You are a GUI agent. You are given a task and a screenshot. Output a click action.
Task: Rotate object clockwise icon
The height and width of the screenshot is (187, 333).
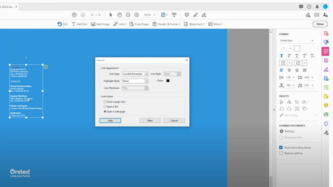coord(289,109)
